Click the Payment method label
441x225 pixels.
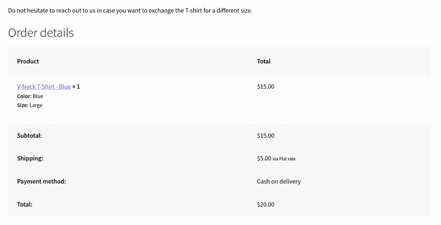click(42, 181)
